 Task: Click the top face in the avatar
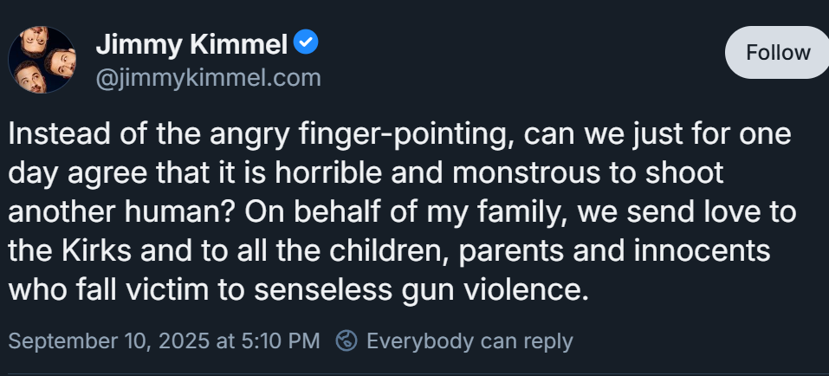(34, 42)
